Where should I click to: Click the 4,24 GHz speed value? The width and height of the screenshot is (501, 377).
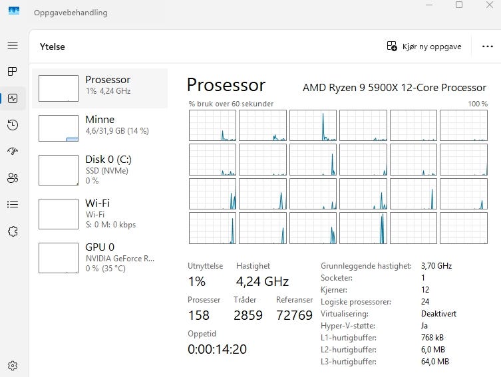click(262, 281)
